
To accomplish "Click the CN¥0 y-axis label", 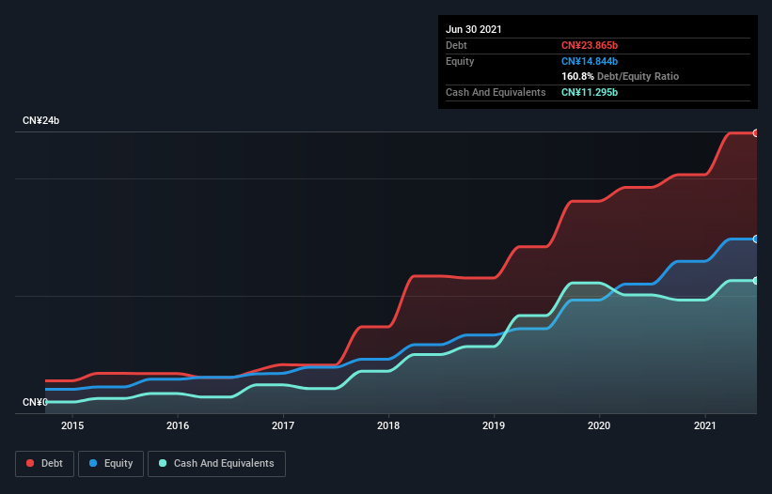I will point(35,402).
